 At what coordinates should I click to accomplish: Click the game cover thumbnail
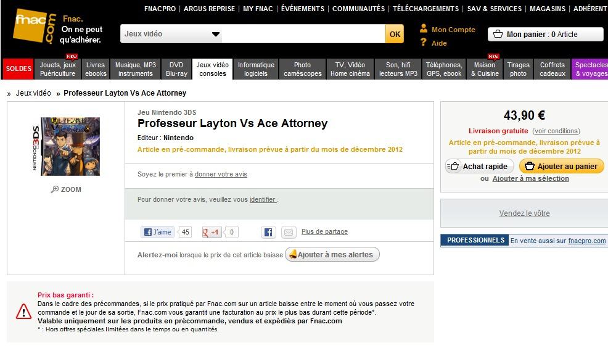66,147
